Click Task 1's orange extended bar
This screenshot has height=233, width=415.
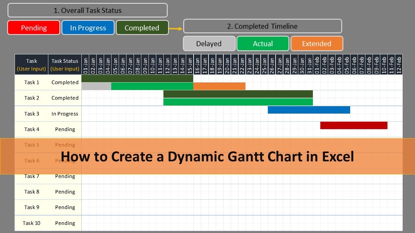(219, 86)
